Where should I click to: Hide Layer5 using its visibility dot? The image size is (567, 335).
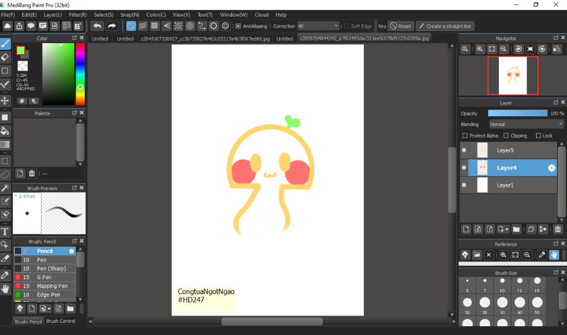pyautogui.click(x=464, y=150)
